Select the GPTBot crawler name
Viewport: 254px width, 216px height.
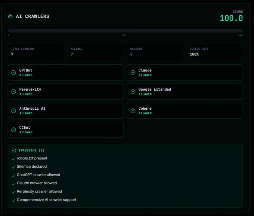[26, 70]
